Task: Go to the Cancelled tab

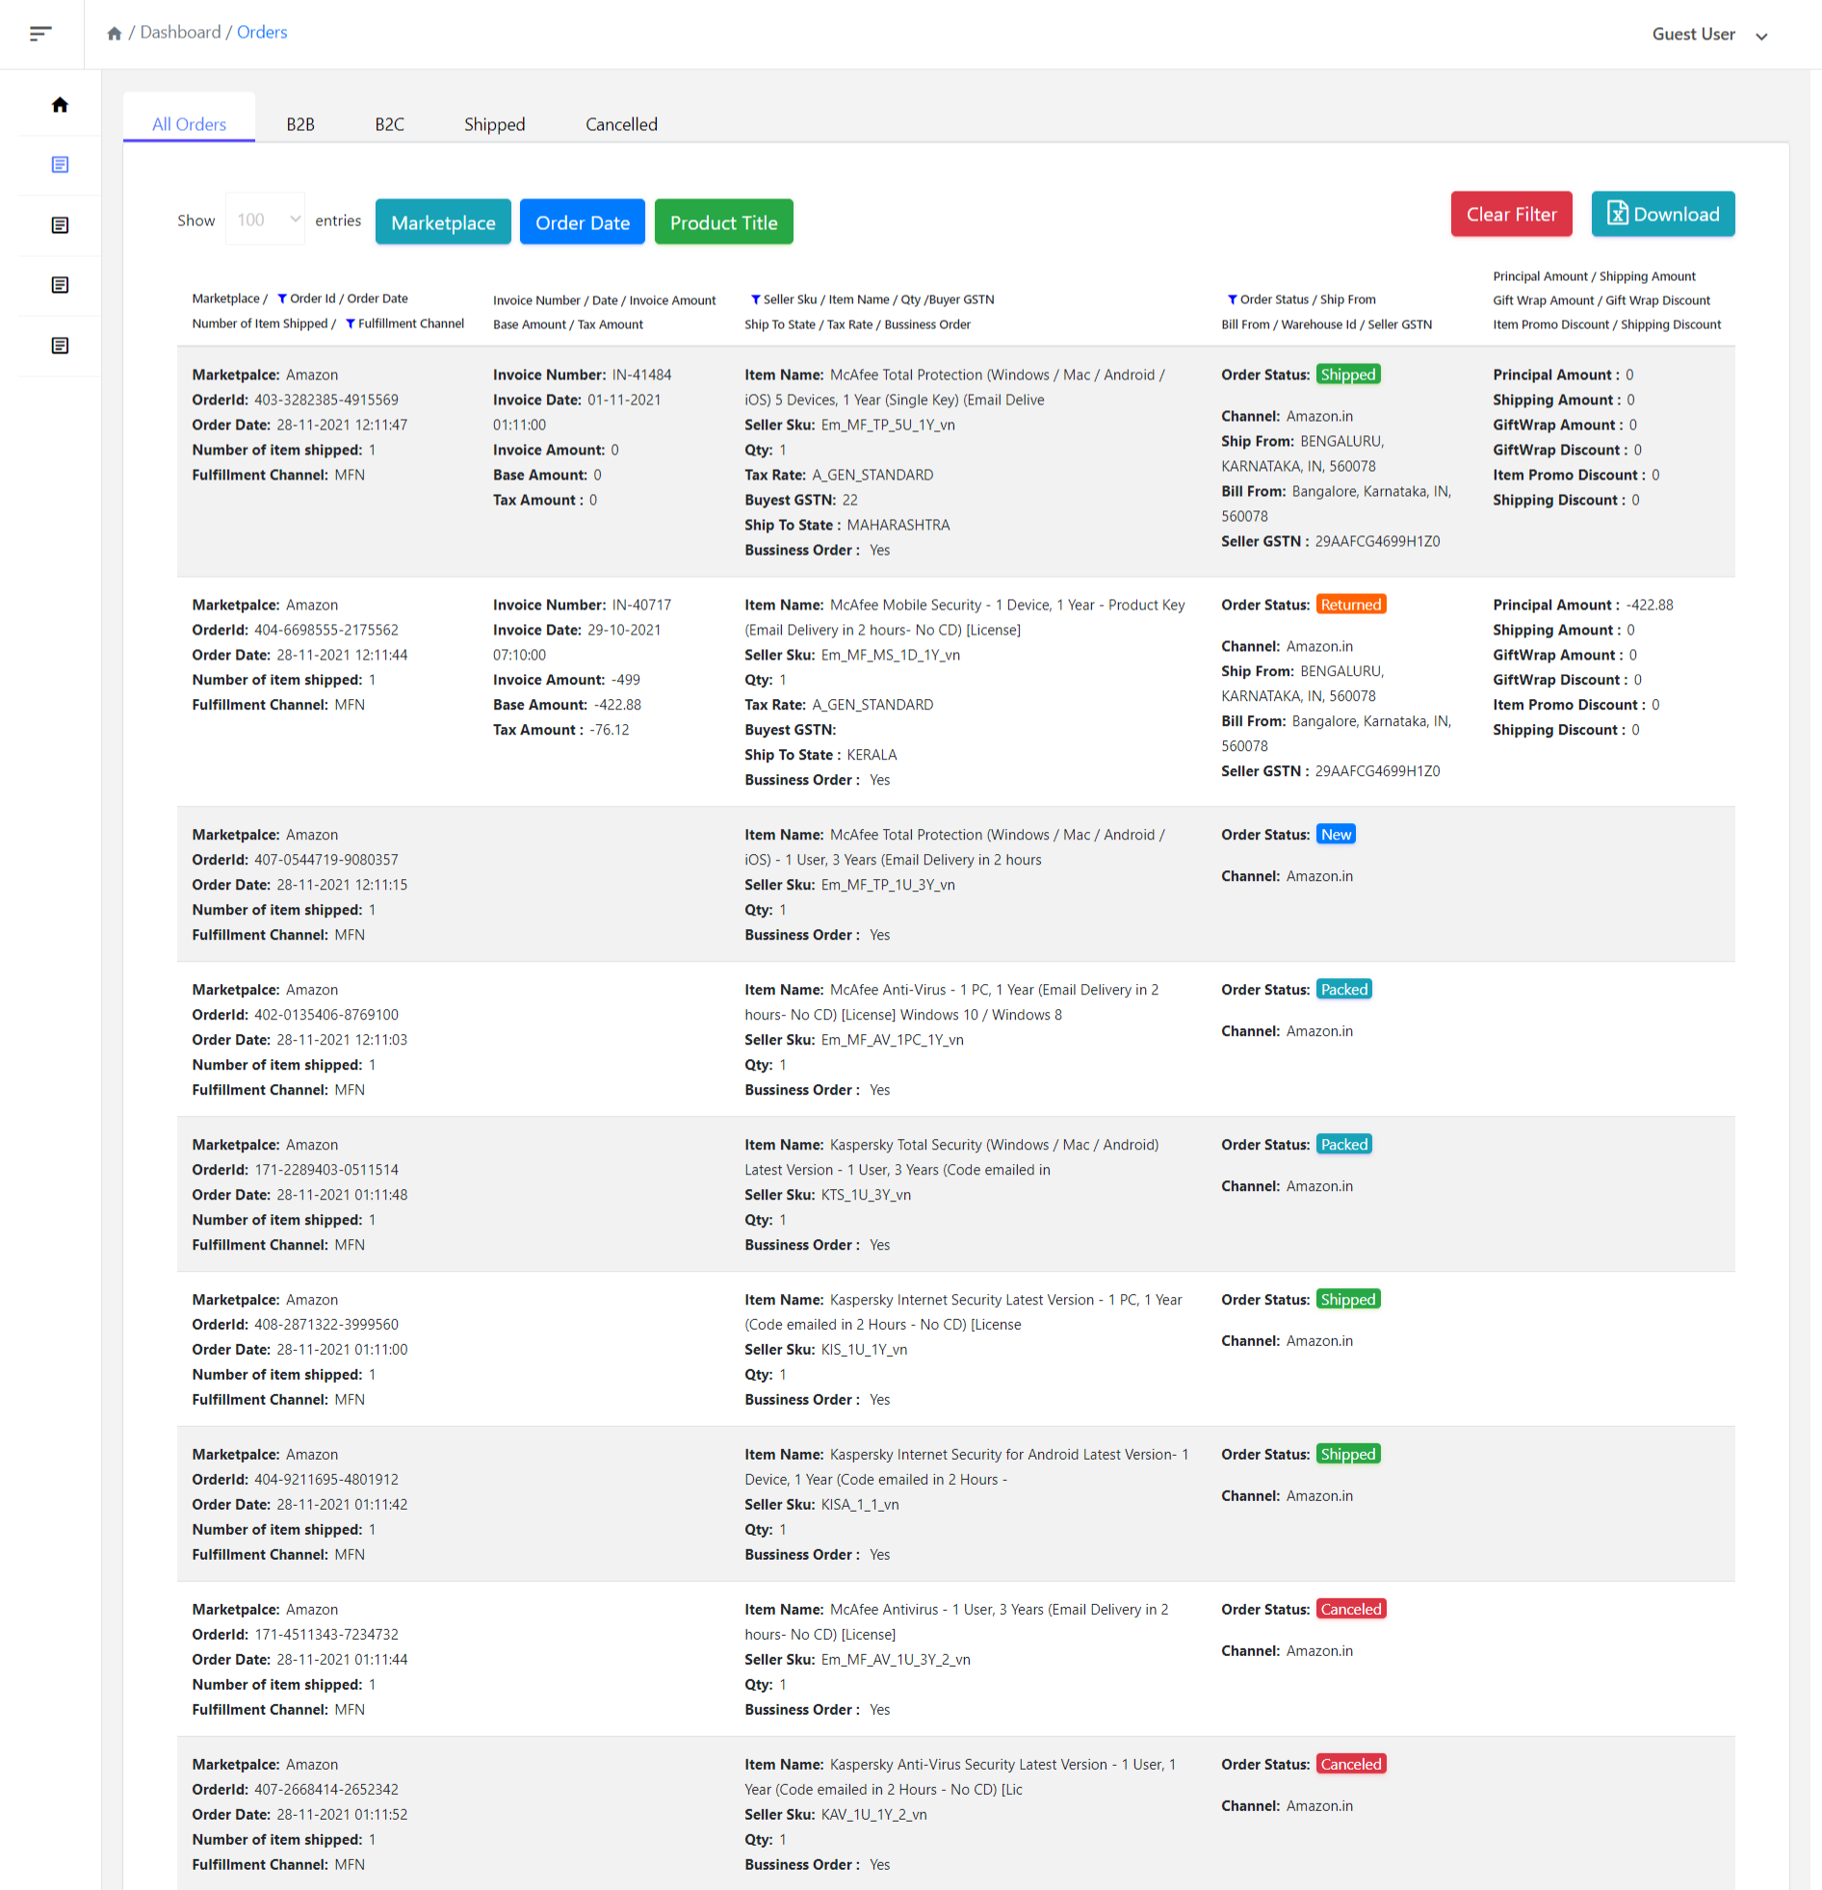Action: coord(620,124)
